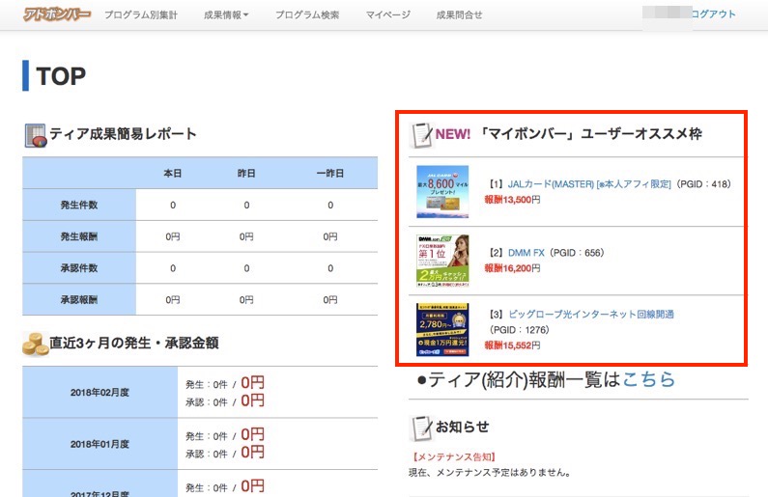This screenshot has height=497, width=768.
Task: Click the ティア成果簡易レポート chart icon
Action: pos(36,135)
